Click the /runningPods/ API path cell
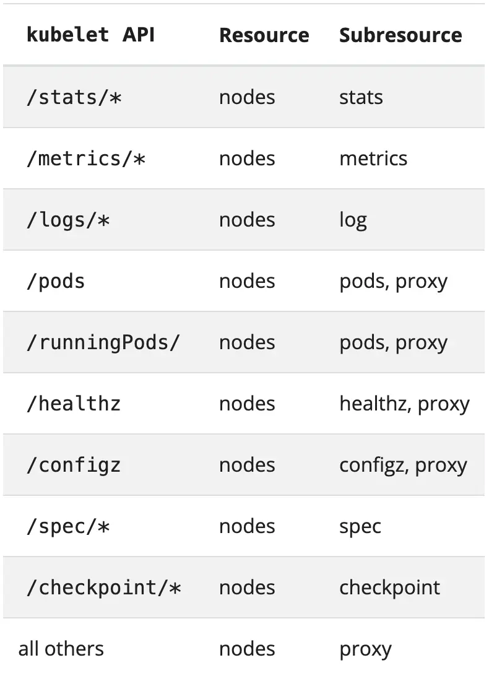 pos(103,342)
